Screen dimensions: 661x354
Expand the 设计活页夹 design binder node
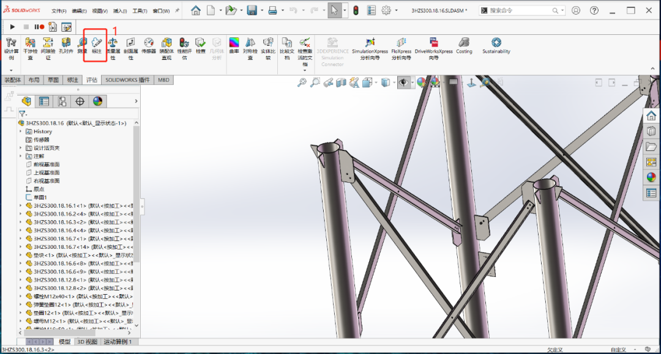(x=21, y=148)
